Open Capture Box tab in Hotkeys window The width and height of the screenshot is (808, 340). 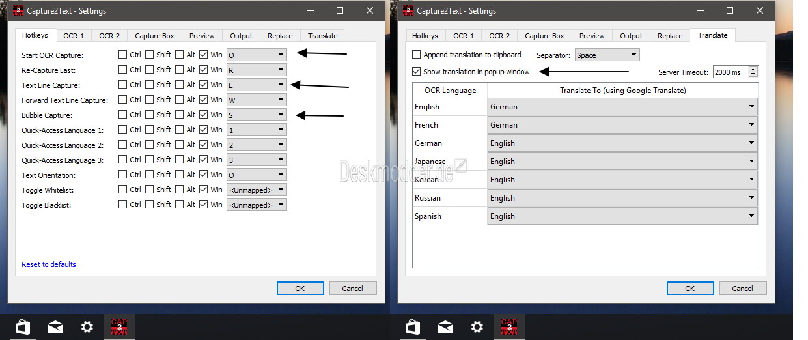point(154,36)
